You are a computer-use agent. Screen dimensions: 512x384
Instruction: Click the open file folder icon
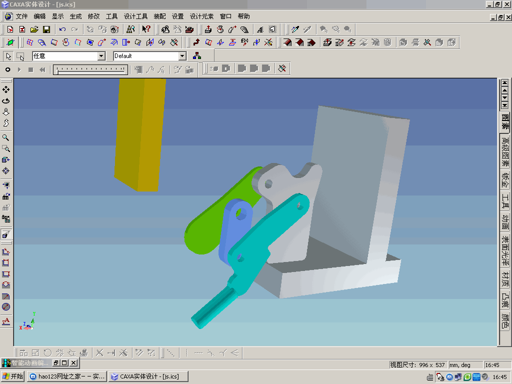click(34, 29)
